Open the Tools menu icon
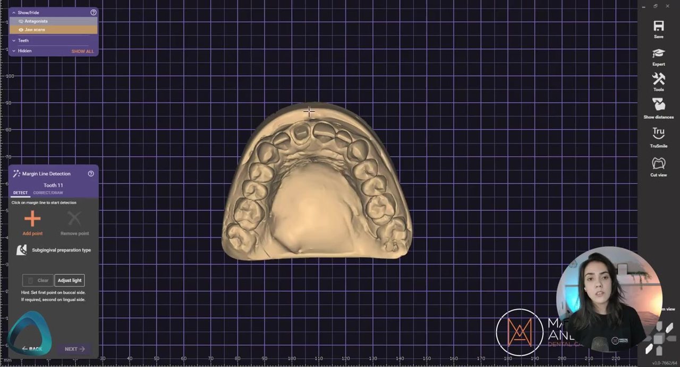Viewport: 680px width, 367px height. [x=659, y=79]
